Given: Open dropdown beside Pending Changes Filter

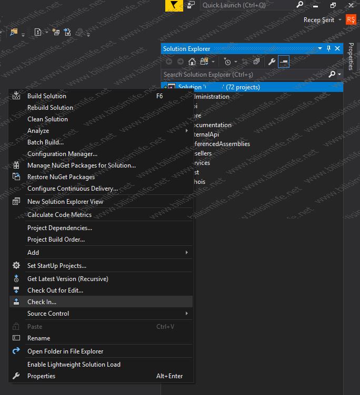Looking at the screenshot, I should coord(236,62).
